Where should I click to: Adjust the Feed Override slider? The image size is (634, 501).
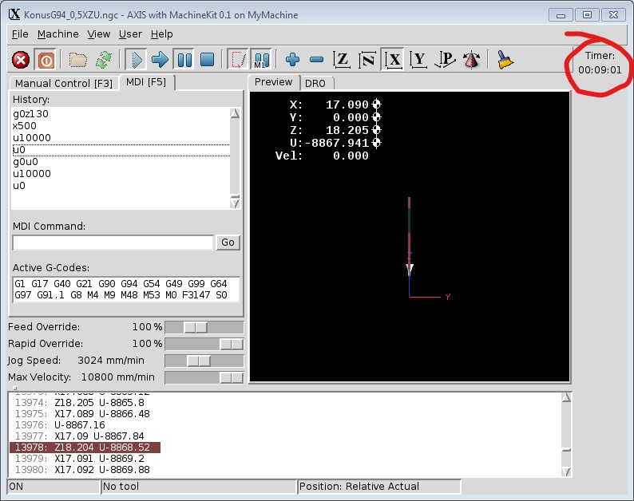coord(196,327)
